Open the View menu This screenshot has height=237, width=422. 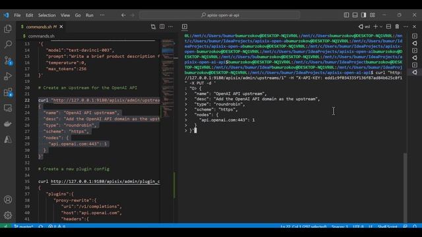pyautogui.click(x=65, y=15)
